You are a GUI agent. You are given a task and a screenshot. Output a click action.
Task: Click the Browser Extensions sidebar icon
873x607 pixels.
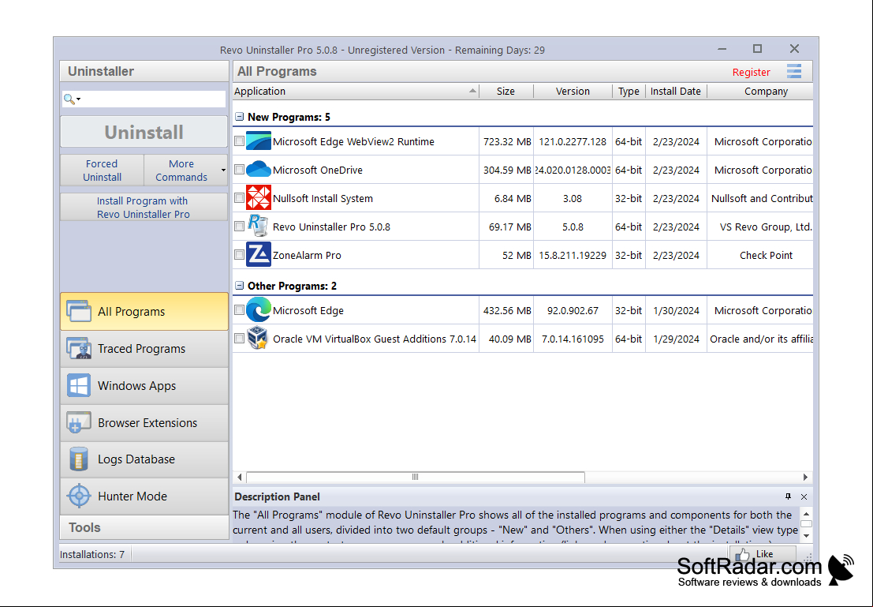tap(79, 422)
